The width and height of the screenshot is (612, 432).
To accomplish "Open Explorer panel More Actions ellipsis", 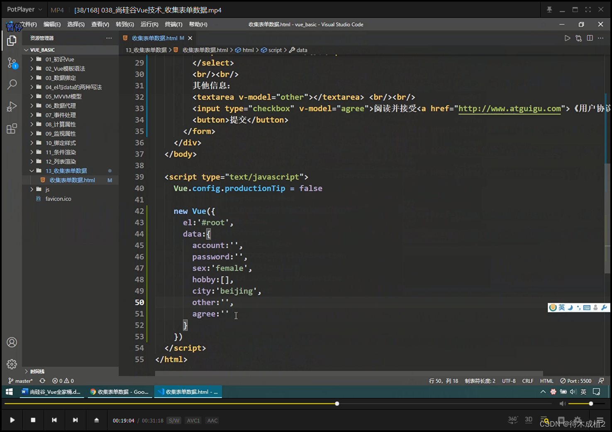I will pyautogui.click(x=109, y=38).
